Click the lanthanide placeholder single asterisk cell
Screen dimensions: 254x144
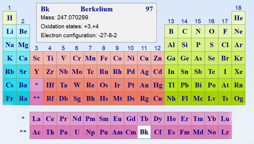pos(36,85)
